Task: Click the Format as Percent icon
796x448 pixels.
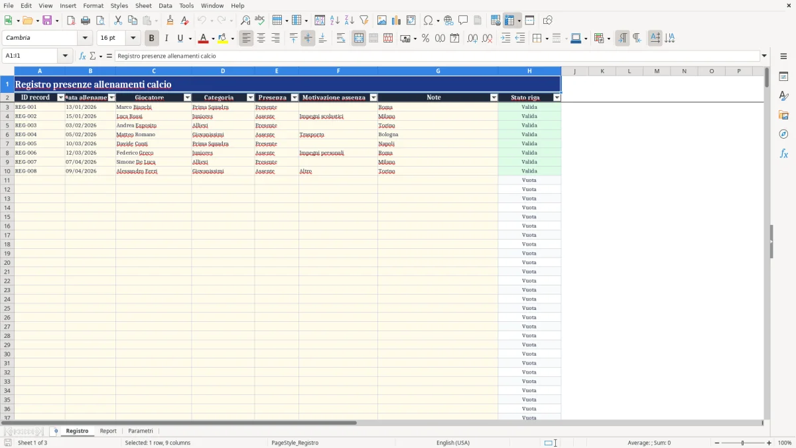Action: [425, 38]
